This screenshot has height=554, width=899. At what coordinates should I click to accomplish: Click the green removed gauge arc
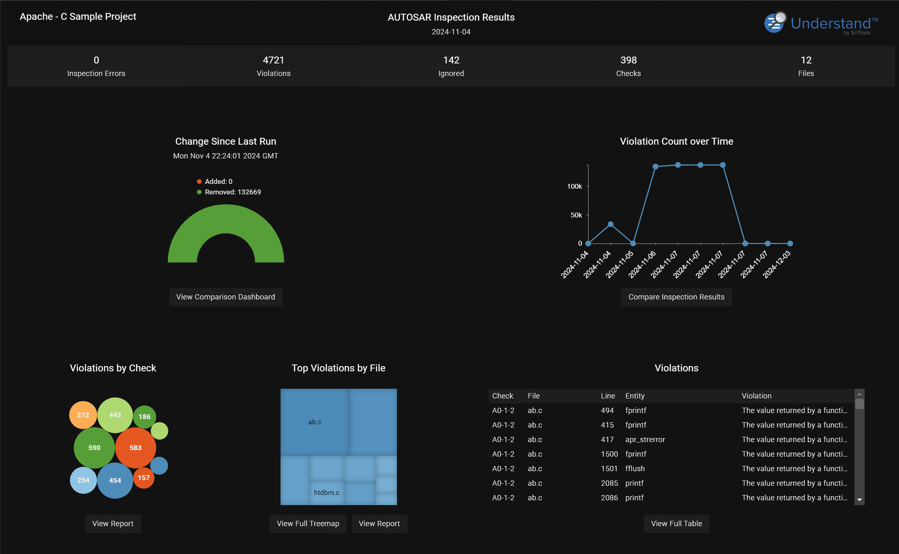point(226,218)
